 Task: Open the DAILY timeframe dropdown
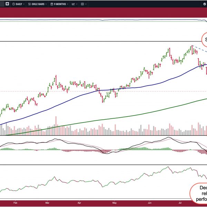[18, 4]
